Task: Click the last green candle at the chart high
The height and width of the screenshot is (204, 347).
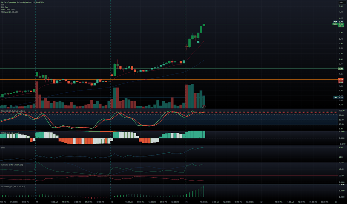Action: [x=204, y=25]
